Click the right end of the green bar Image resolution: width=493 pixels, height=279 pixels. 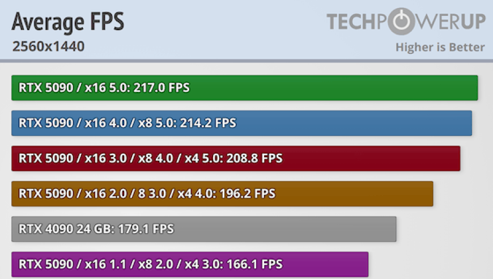475,88
